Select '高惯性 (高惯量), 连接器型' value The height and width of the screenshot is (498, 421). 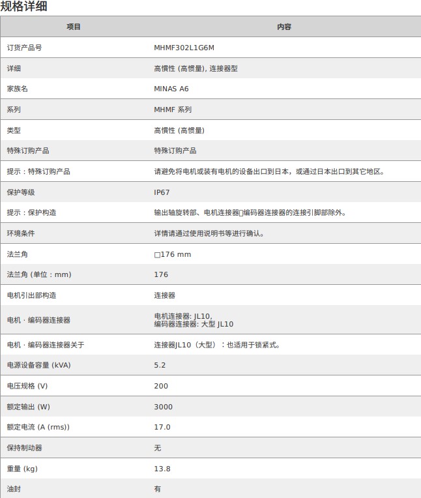(196, 68)
